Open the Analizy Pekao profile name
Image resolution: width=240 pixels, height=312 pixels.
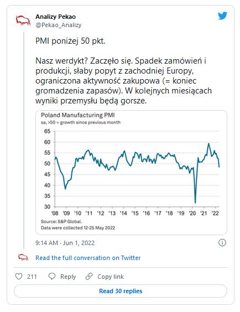[55, 17]
